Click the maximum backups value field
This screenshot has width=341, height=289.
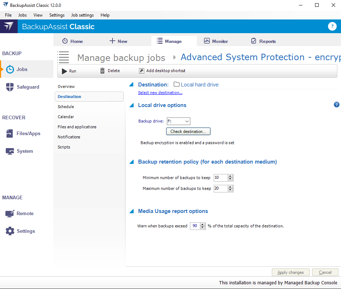(221, 188)
